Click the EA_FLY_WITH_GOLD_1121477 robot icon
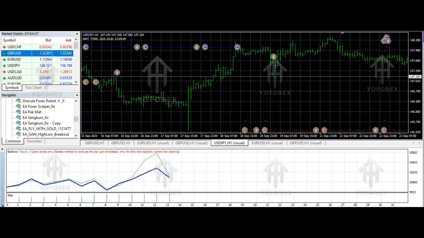This screenshot has height=238, width=424. click(x=18, y=129)
